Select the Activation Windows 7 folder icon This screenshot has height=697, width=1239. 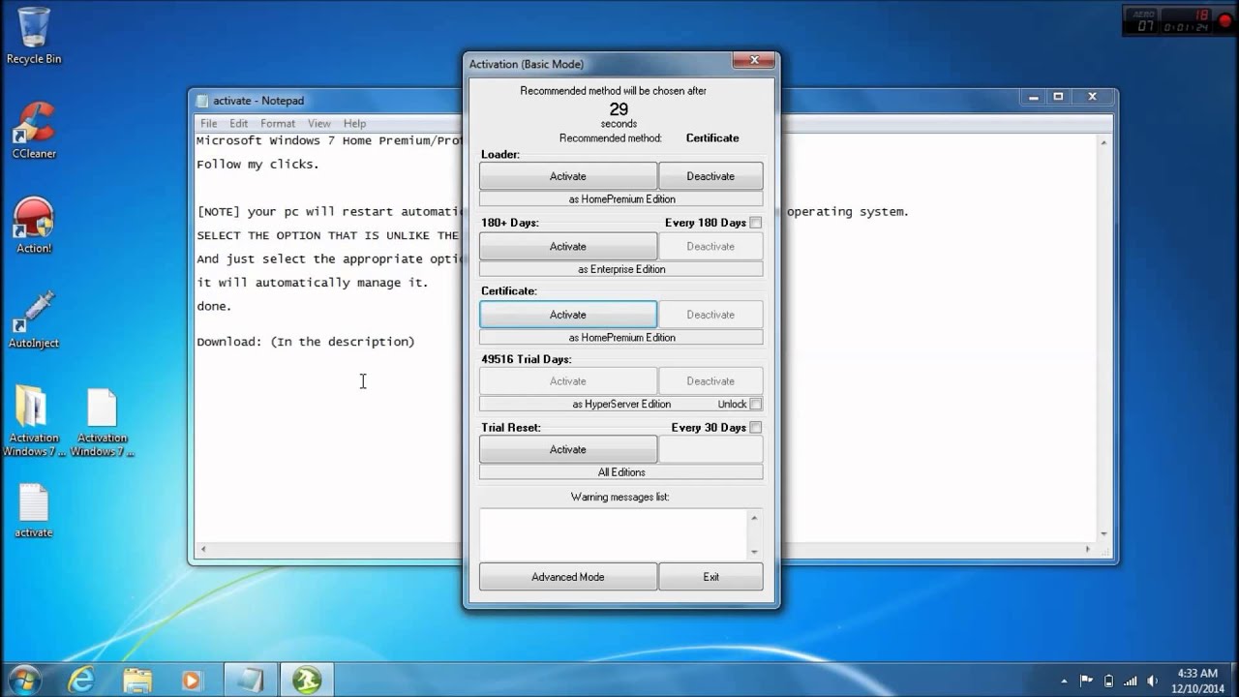click(33, 423)
